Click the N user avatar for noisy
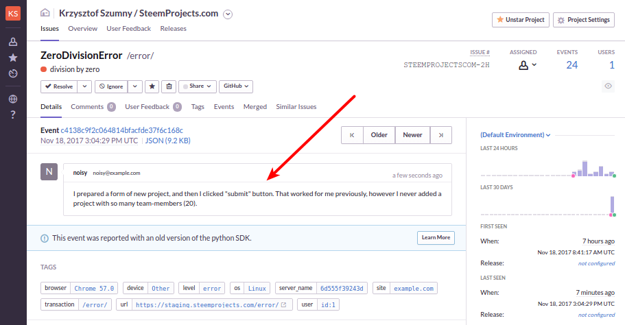Image resolution: width=625 pixels, height=325 pixels. point(49,171)
